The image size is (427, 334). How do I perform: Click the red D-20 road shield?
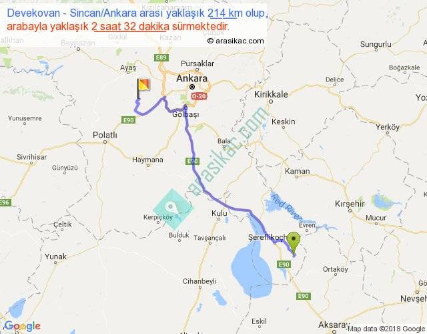click(x=199, y=96)
